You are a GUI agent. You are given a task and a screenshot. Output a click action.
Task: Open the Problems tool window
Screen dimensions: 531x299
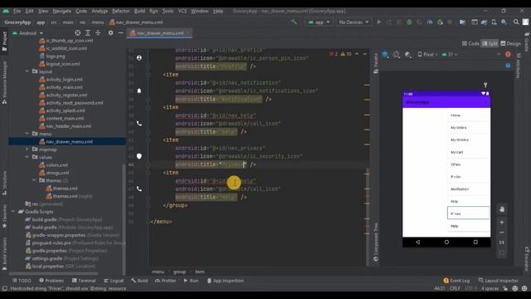51,281
